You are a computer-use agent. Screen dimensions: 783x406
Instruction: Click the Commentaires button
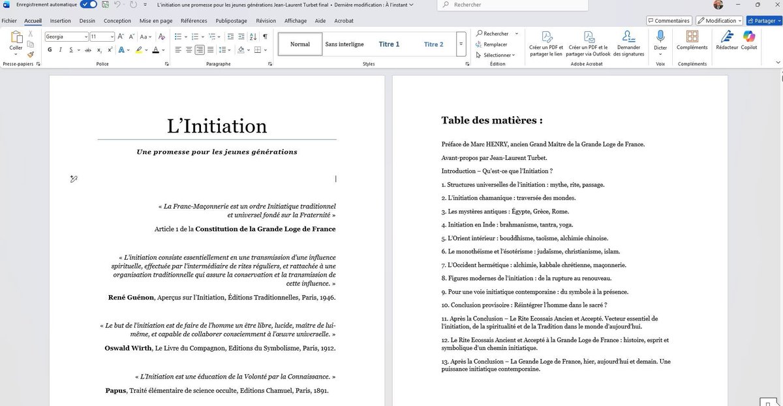(x=669, y=21)
